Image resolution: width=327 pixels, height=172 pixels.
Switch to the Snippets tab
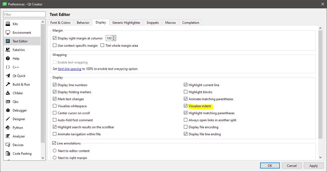coord(153,23)
